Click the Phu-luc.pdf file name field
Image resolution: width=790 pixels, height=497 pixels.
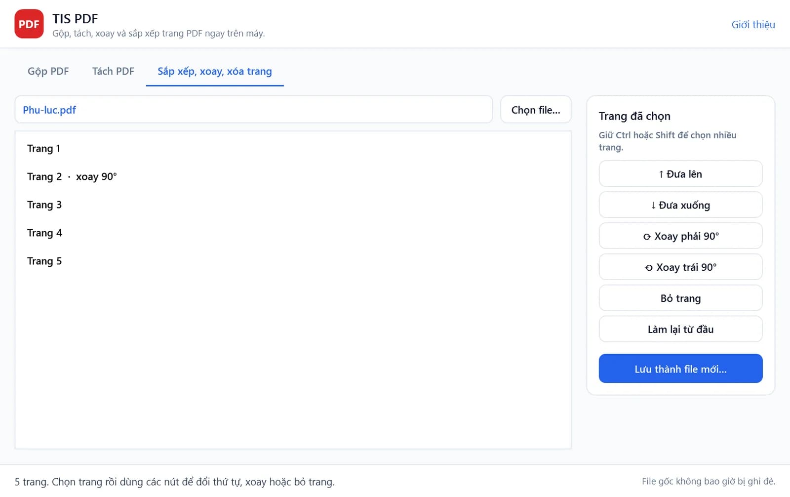pos(254,110)
